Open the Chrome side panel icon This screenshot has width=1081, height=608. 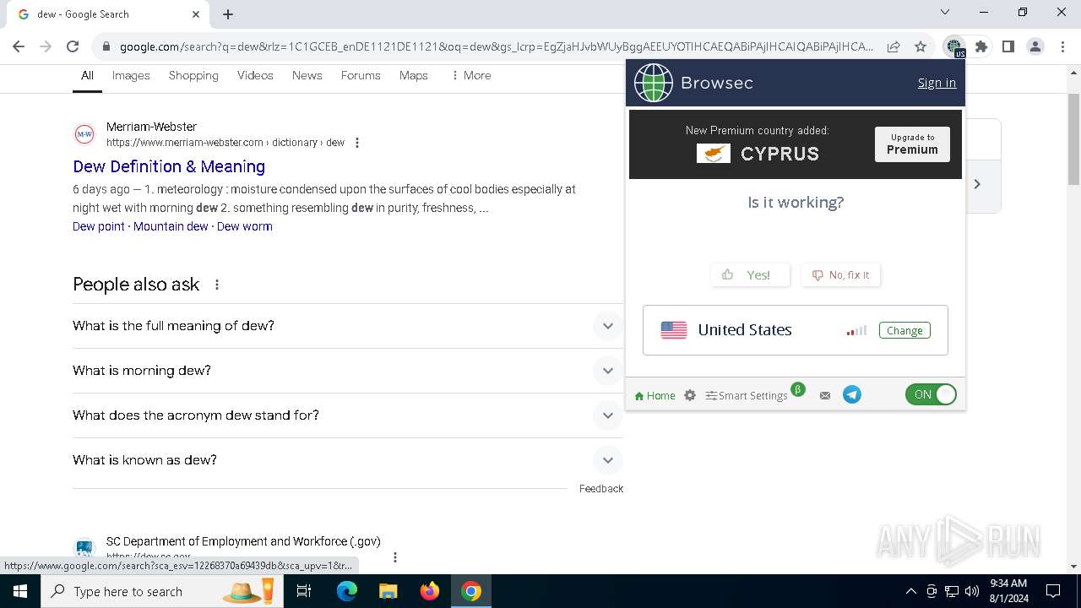tap(1008, 47)
